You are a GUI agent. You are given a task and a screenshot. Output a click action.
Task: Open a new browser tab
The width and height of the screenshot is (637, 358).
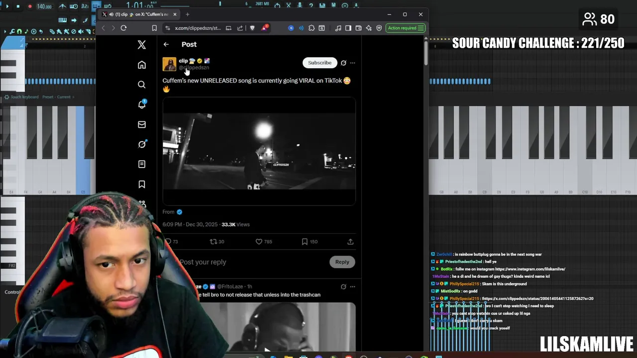(187, 14)
